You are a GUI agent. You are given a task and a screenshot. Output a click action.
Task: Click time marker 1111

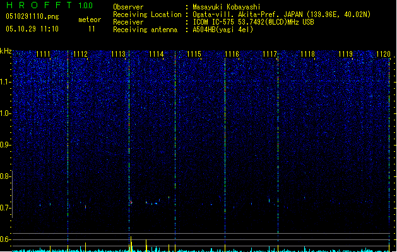pos(43,54)
